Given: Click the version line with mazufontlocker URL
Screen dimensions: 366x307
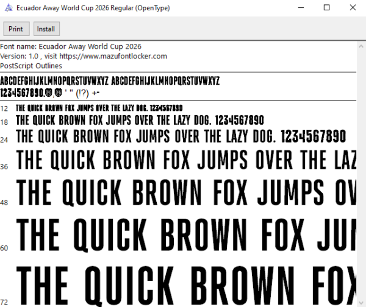Looking at the screenshot, I should click(84, 56).
